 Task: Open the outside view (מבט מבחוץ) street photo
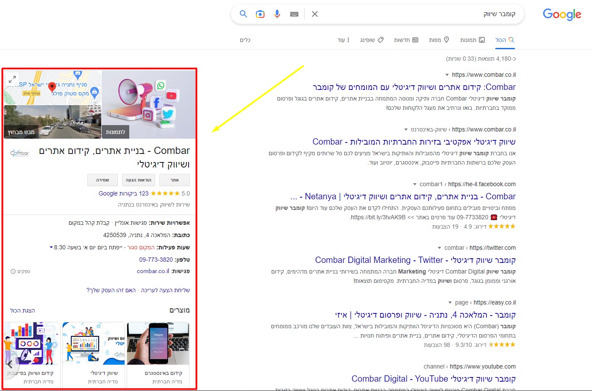point(53,122)
